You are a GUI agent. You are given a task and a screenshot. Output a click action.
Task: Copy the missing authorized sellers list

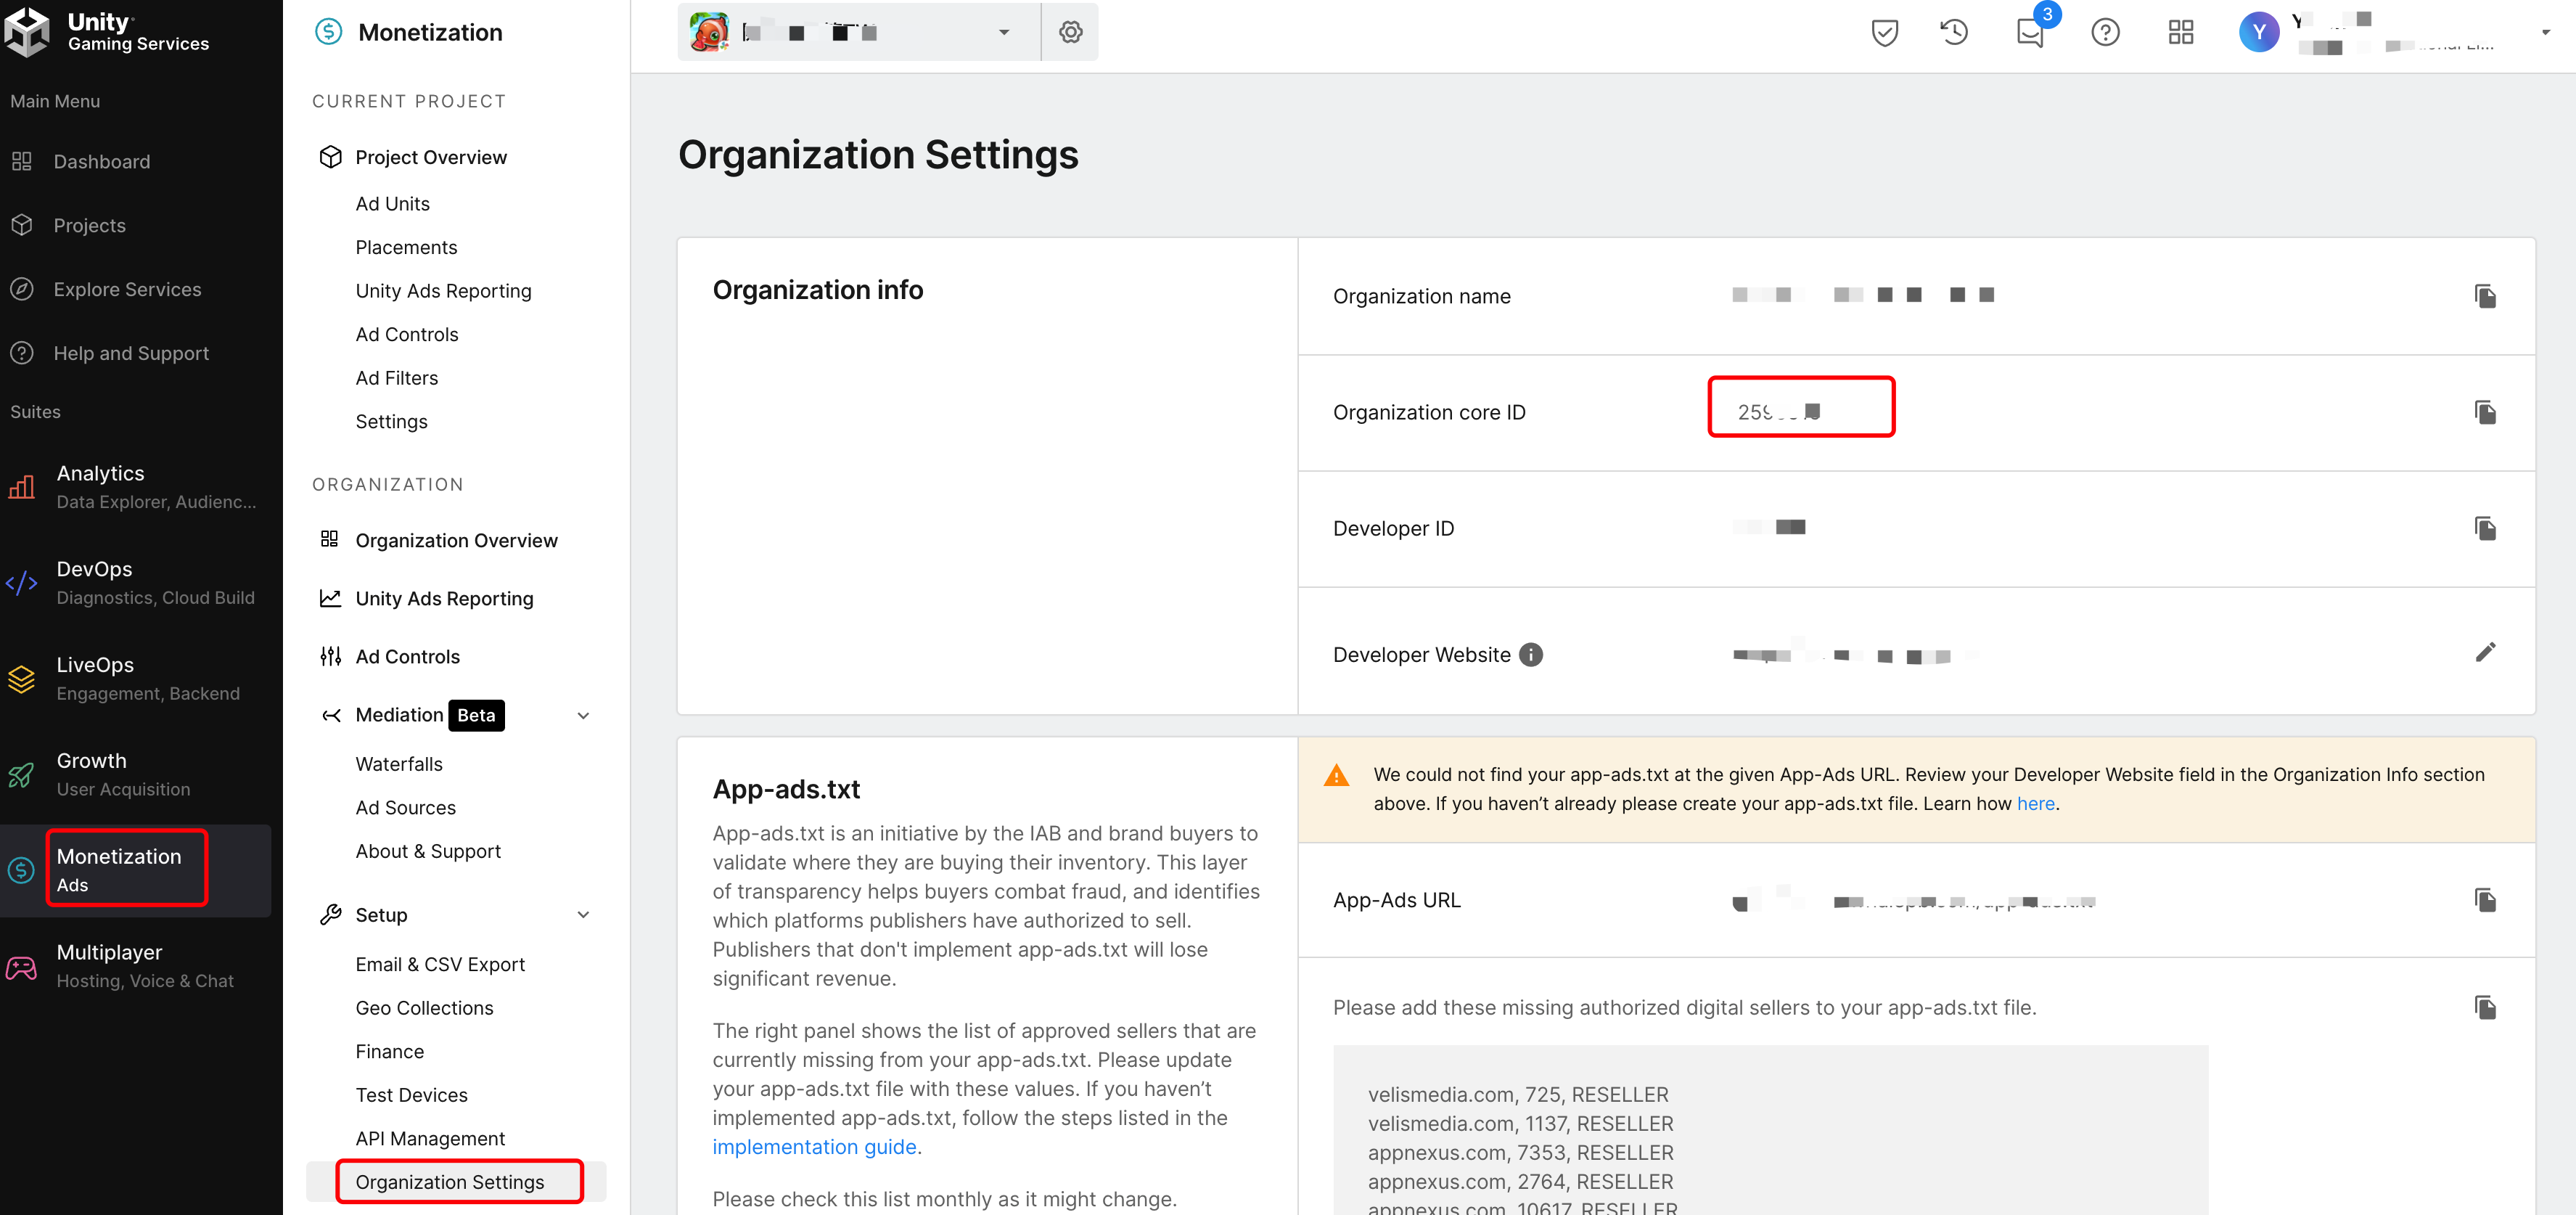(x=2486, y=1007)
